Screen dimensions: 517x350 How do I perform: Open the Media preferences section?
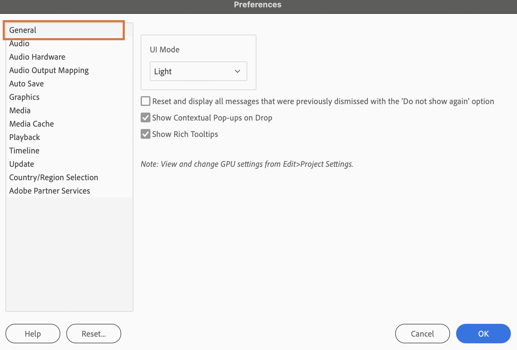coord(20,111)
